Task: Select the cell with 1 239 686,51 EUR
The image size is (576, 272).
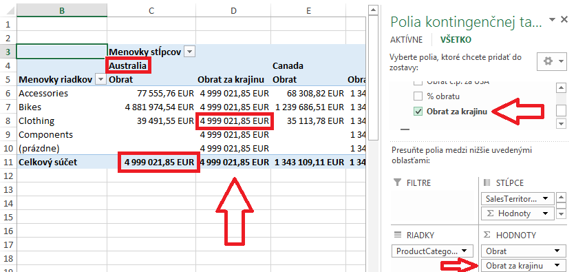Action: click(308, 107)
